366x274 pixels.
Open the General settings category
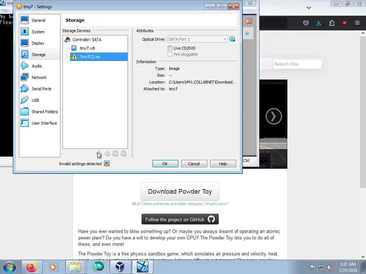39,20
